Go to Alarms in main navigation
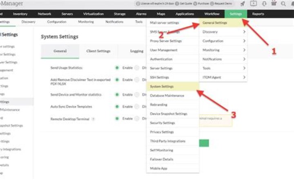Image resolution: width=294 pixels, height=180 pixels. point(141,14)
